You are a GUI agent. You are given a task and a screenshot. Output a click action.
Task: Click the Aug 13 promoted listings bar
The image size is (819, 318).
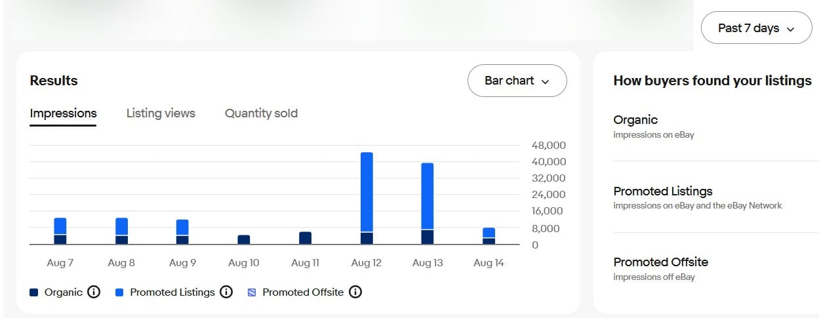tap(428, 195)
